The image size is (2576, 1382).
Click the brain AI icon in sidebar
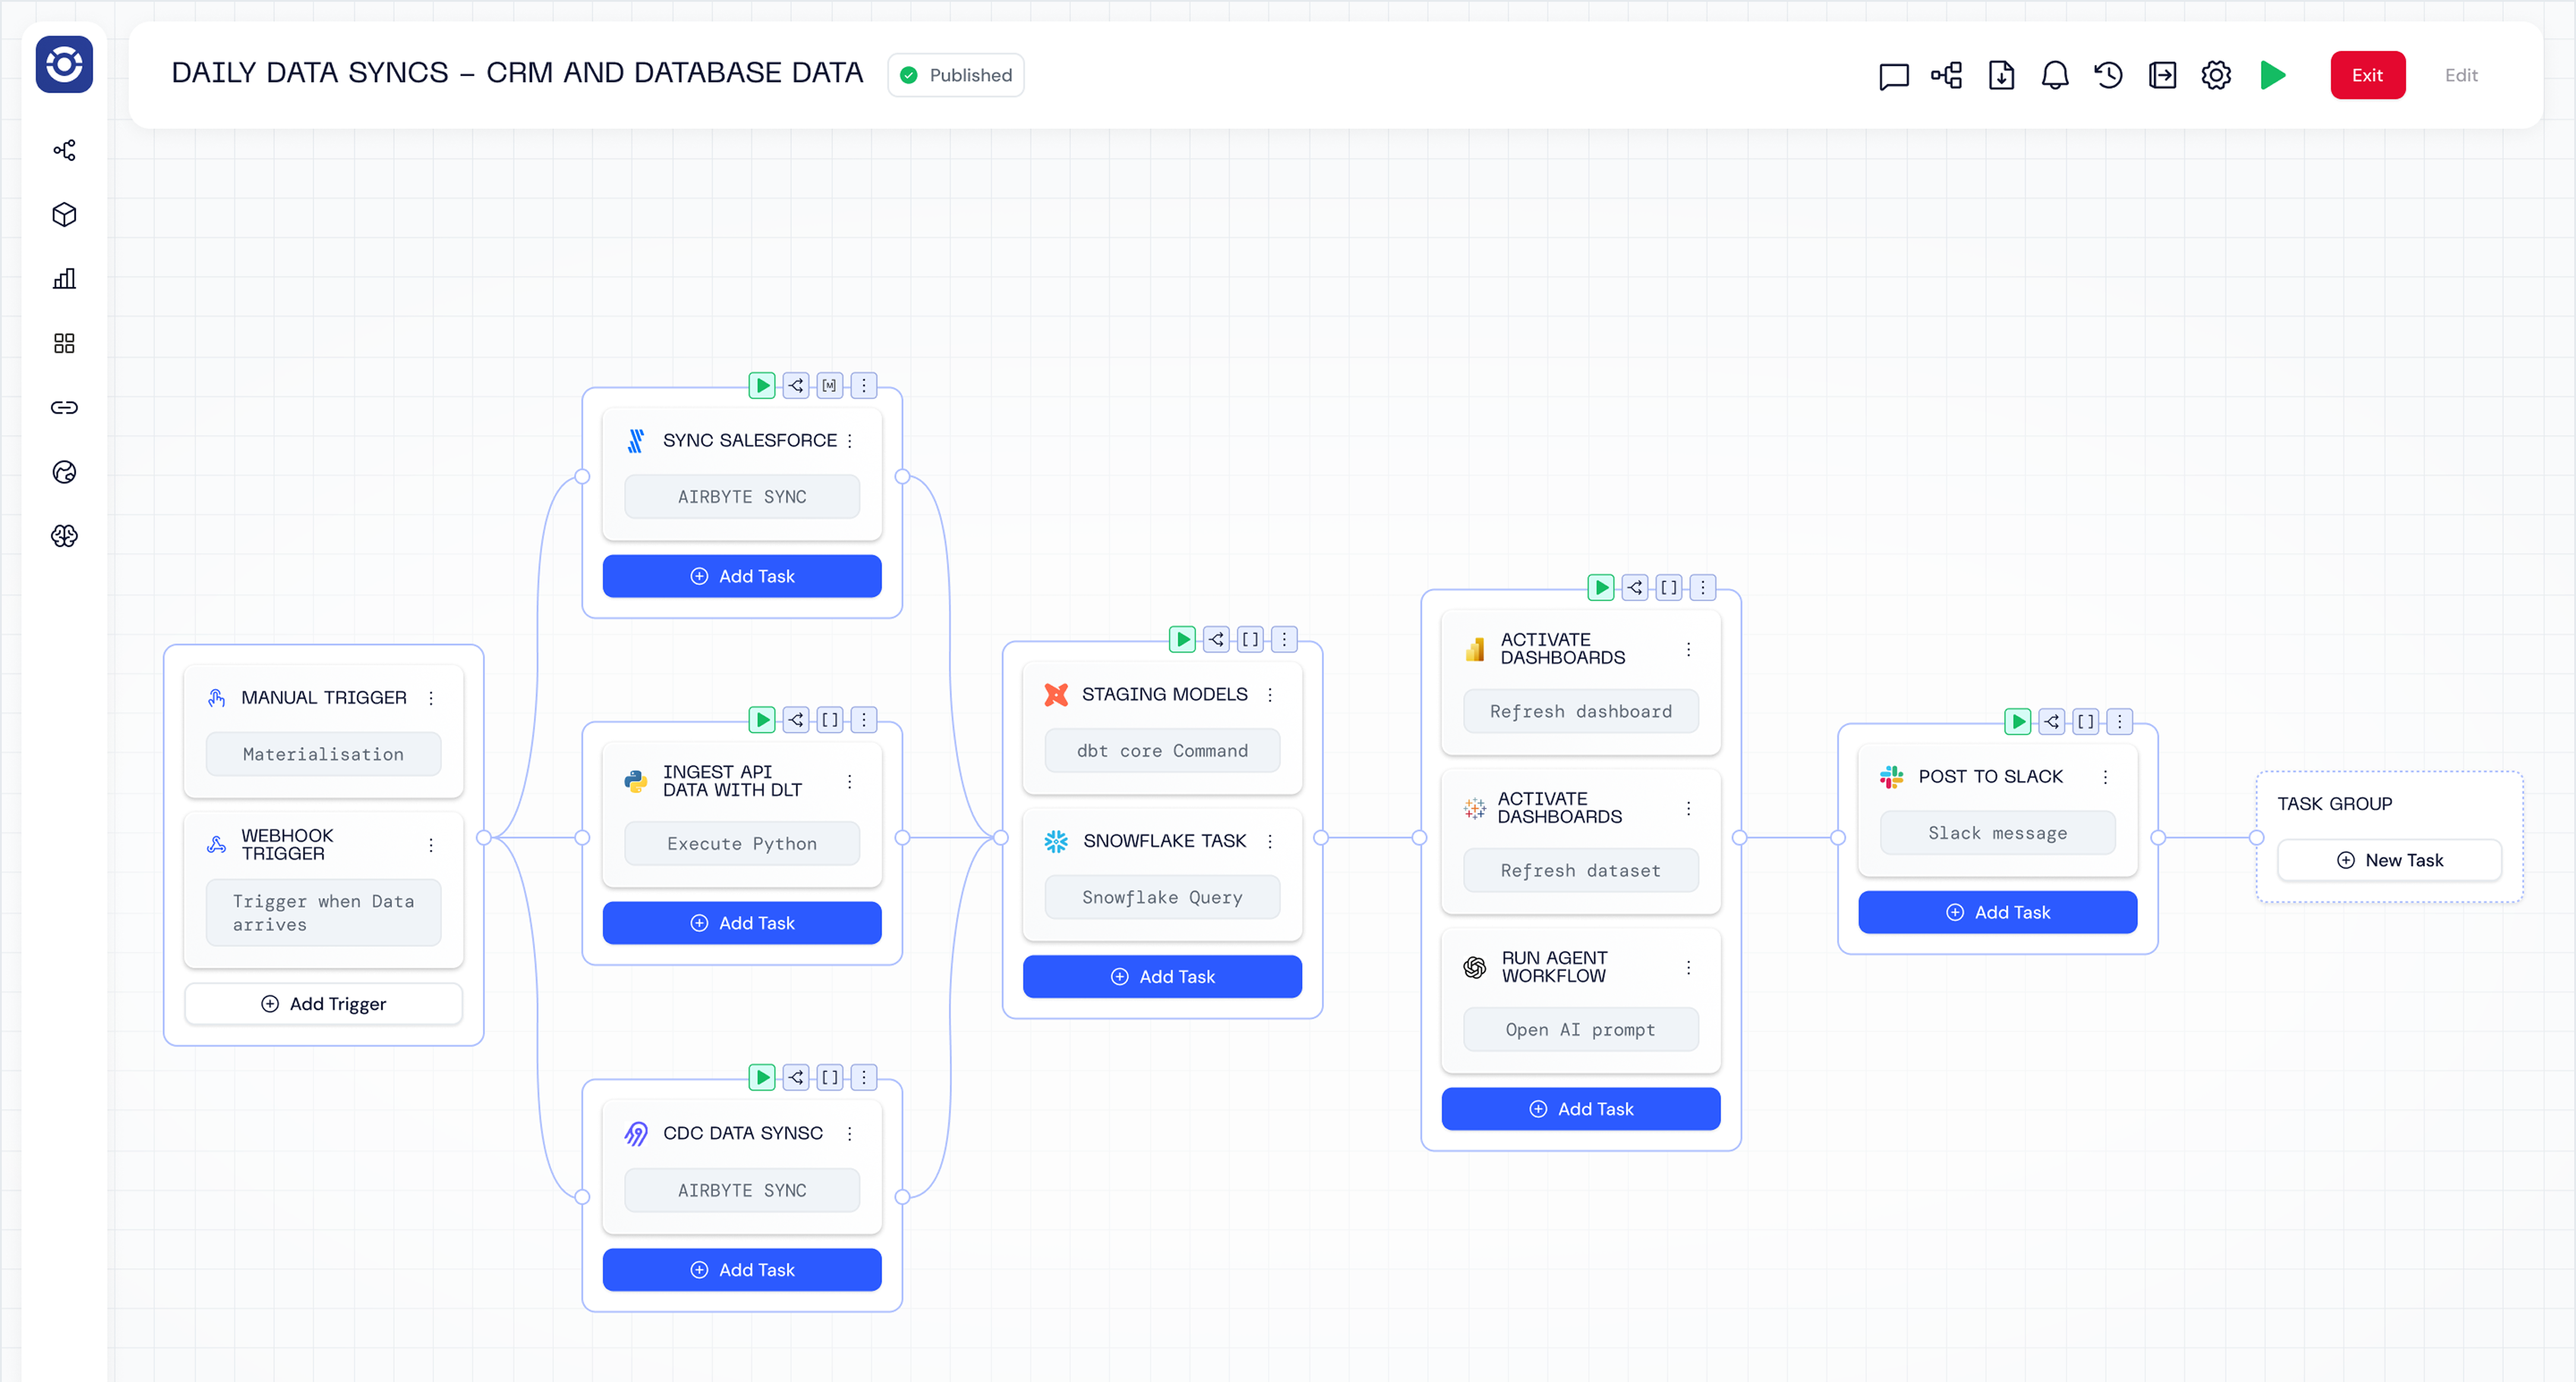(x=64, y=537)
